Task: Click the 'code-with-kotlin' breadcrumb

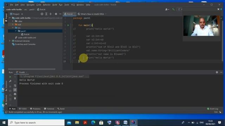Action: [x=14, y=9]
